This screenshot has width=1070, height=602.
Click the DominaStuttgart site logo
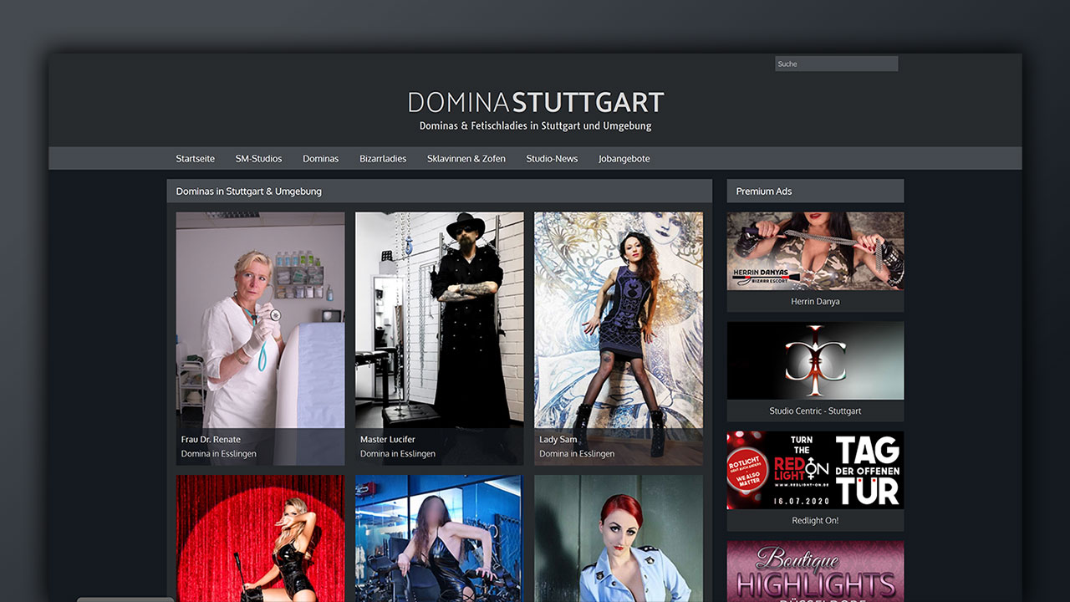(535, 102)
